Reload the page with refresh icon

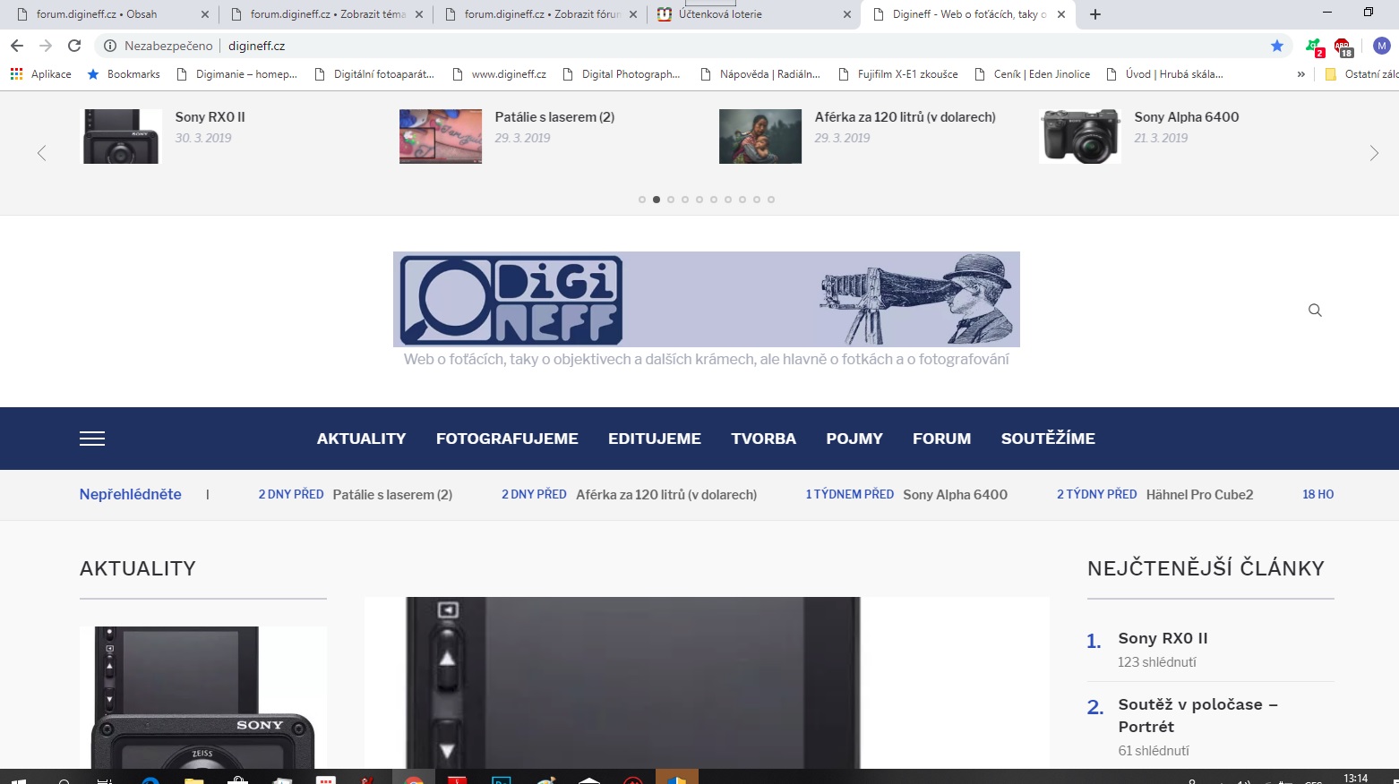[x=74, y=46]
